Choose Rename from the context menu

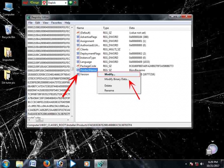tap(109, 90)
